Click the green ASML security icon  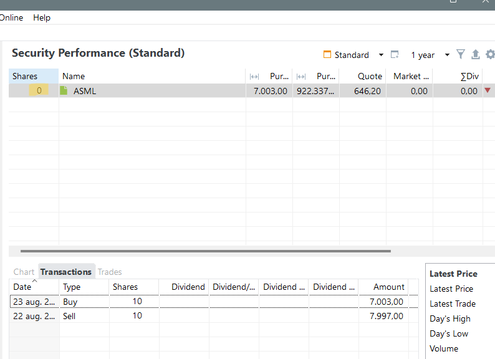point(64,91)
